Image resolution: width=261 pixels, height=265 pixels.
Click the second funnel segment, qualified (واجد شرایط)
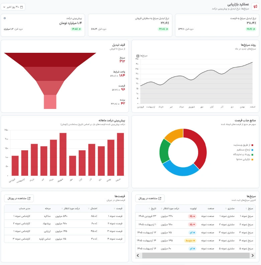tap(50, 74)
